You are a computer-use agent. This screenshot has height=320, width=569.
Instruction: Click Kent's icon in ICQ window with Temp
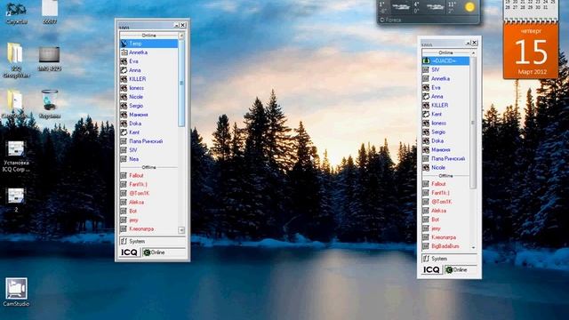pos(124,132)
